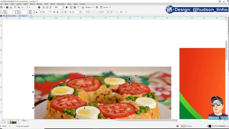Open the Undo history dropdown arrow
Screen dimensions: 229x129
(x=29, y=7)
